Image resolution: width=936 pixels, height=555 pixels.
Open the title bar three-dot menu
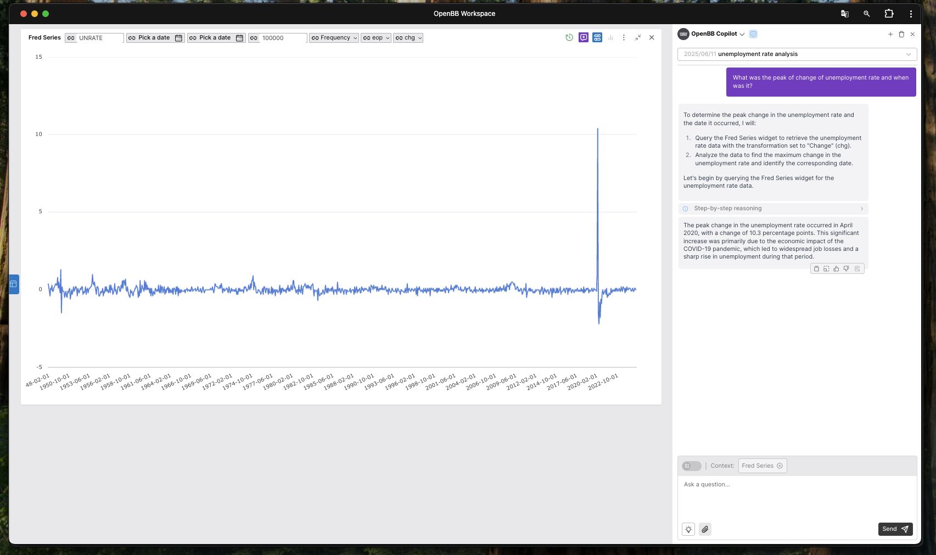(911, 14)
